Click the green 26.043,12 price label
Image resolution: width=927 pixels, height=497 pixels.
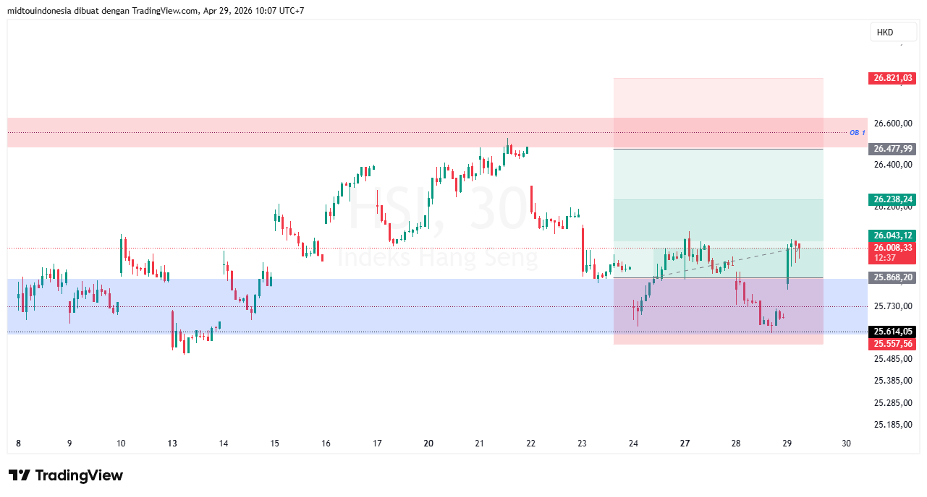click(892, 235)
